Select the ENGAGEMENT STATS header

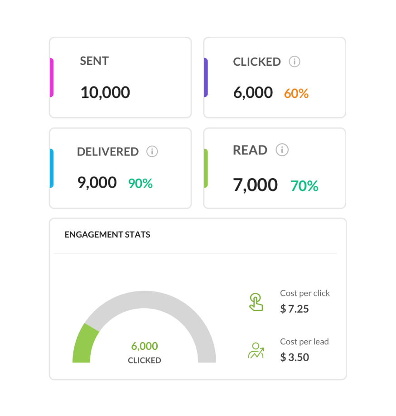(x=107, y=235)
